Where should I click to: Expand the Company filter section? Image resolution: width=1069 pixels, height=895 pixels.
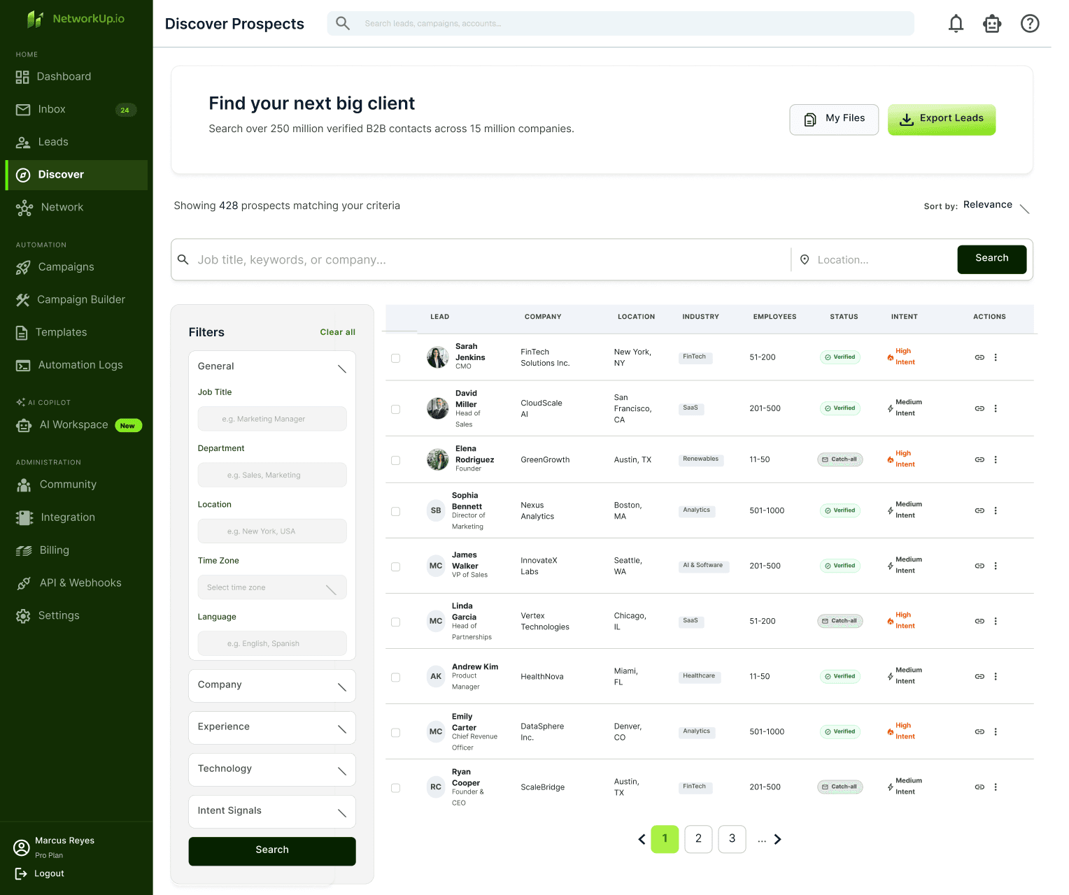pyautogui.click(x=272, y=685)
